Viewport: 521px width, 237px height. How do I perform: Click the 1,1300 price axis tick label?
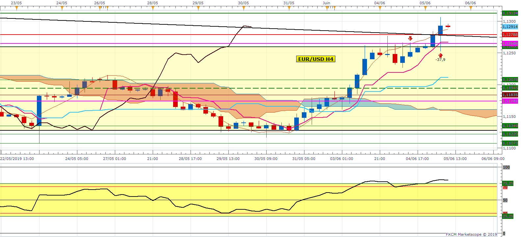coord(509,21)
